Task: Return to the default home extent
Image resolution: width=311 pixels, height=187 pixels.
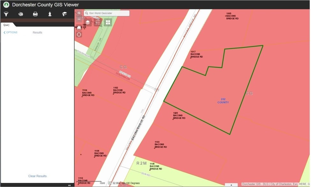Action: tap(79, 27)
